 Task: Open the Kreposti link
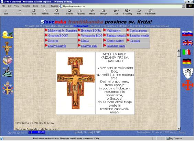53,41
